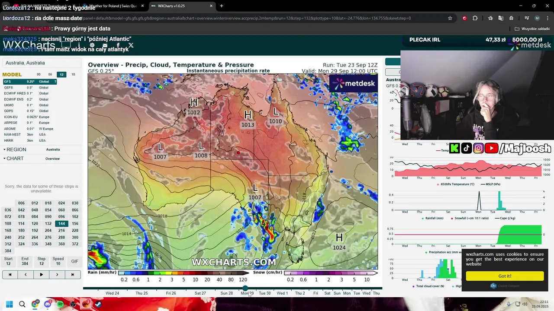Click the timeline slider handle
This screenshot has height=311, width=554.
245,288
